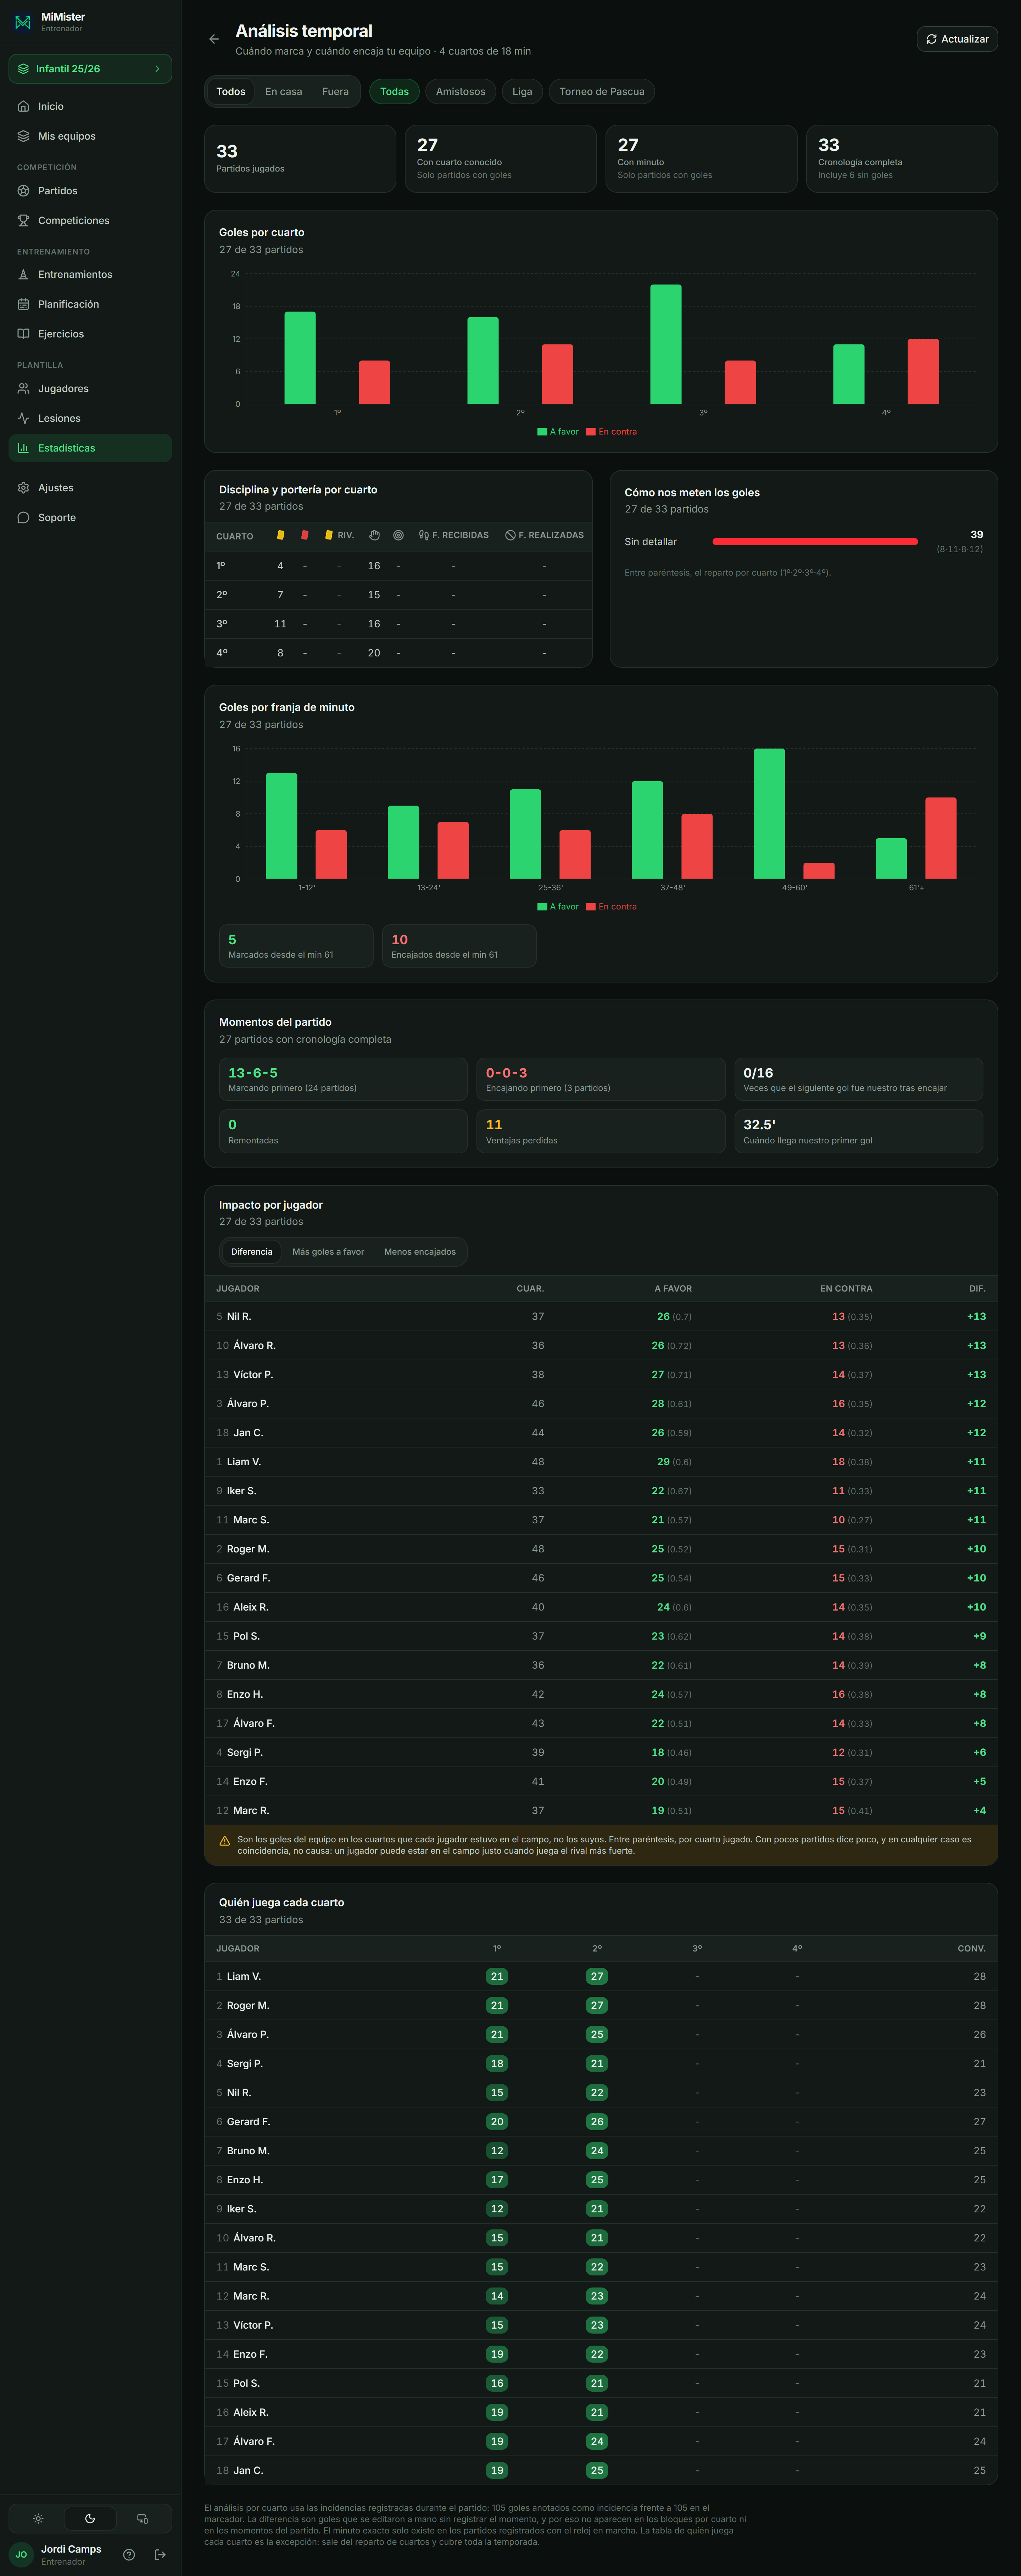Open Ajustes settings
The height and width of the screenshot is (2576, 1021).
coord(90,488)
